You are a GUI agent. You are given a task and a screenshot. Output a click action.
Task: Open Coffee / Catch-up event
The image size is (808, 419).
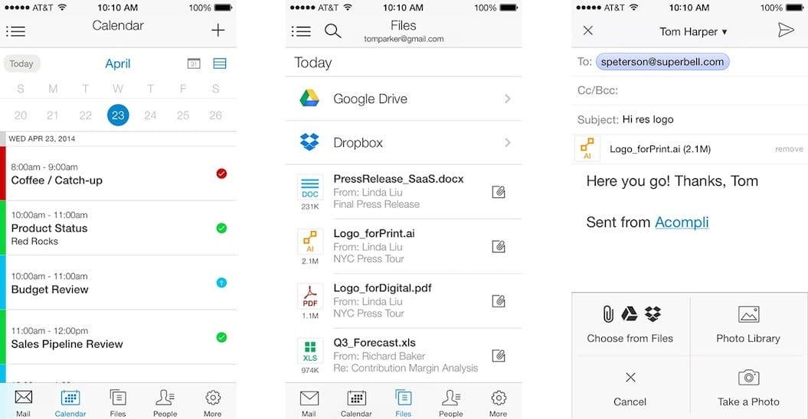[x=118, y=174]
